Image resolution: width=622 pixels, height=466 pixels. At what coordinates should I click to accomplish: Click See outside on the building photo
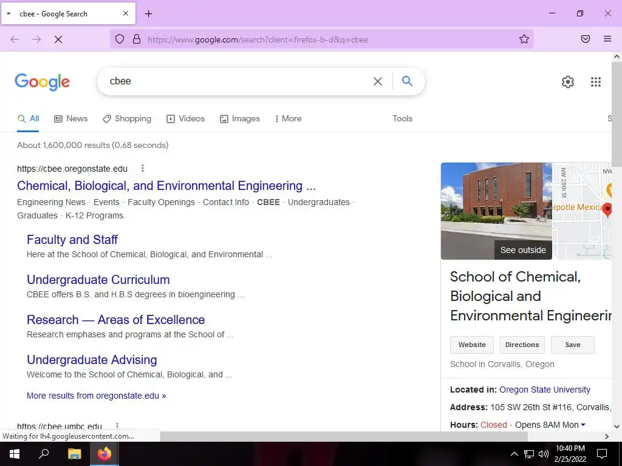click(523, 250)
